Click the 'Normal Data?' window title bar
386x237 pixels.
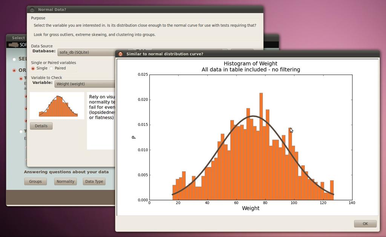(145, 9)
